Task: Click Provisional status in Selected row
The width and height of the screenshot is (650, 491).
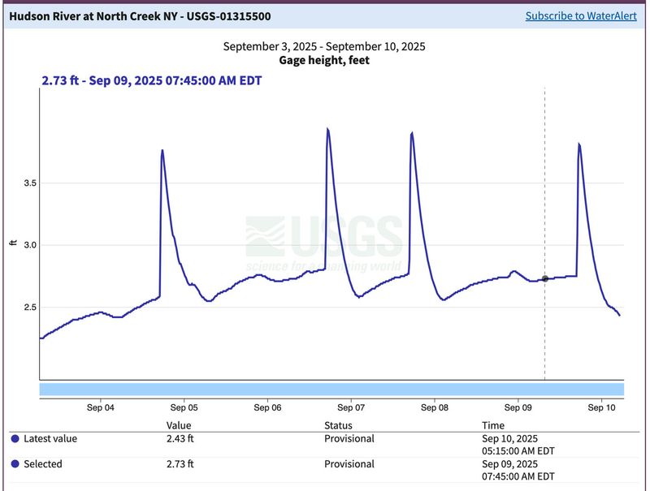Action: tap(349, 464)
